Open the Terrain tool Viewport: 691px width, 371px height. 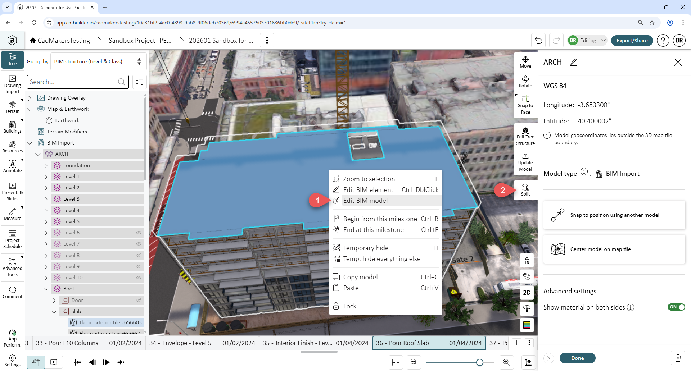13,107
